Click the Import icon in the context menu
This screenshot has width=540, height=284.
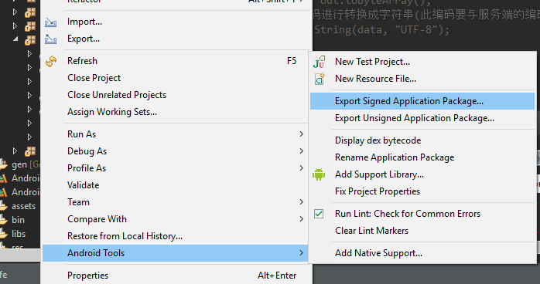(50, 22)
